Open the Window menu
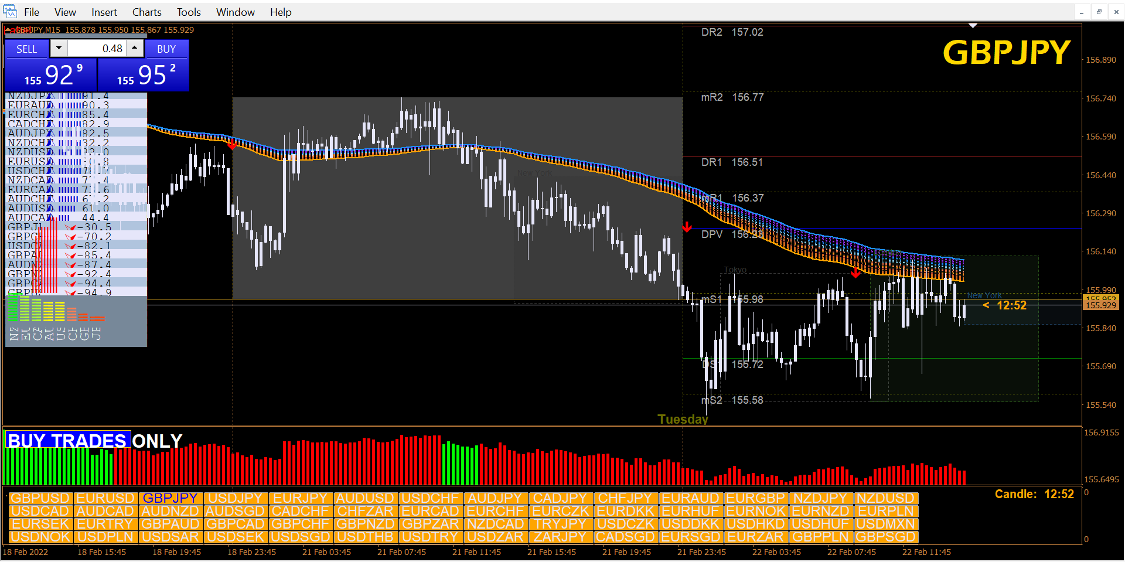 click(235, 12)
